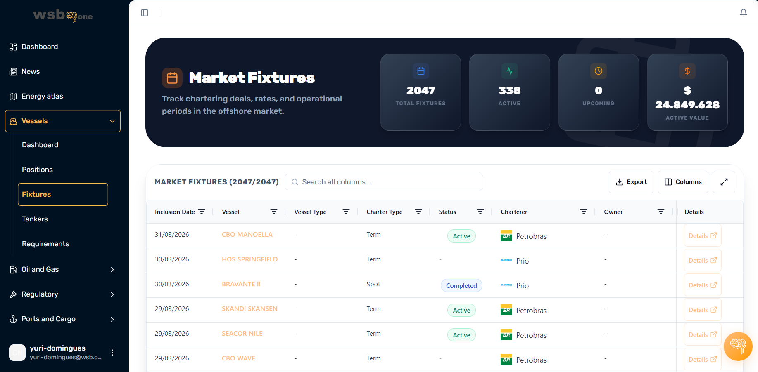This screenshot has width=758, height=372.
Task: Toggle the sidebar collapse panel icon
Action: [x=145, y=13]
